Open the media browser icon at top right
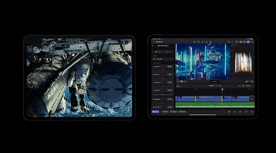The height and width of the screenshot is (153, 276). tap(237, 42)
